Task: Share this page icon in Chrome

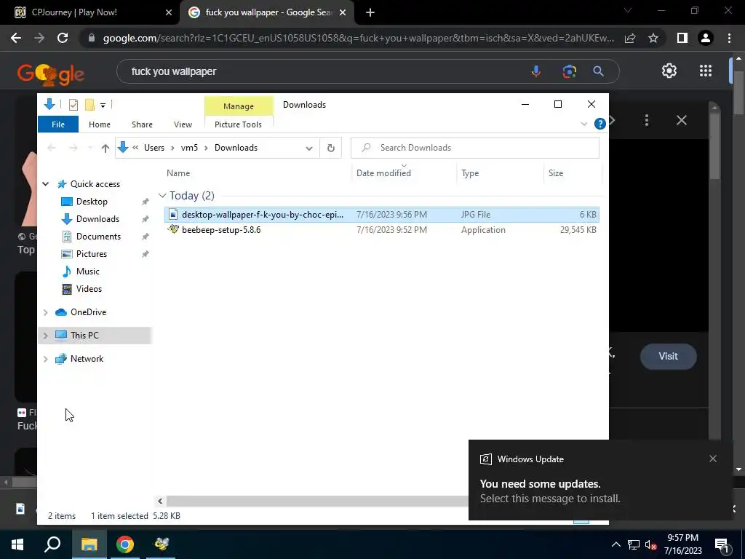Action: [630, 38]
